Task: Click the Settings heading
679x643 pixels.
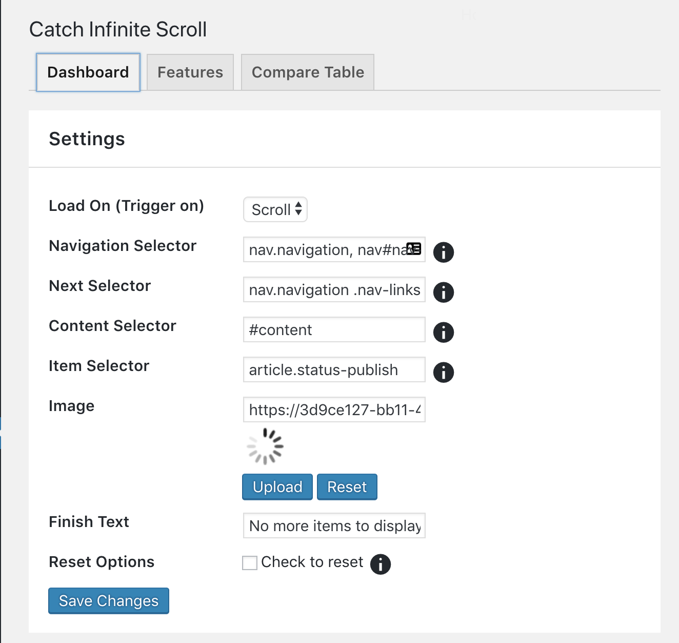Action: tap(87, 139)
